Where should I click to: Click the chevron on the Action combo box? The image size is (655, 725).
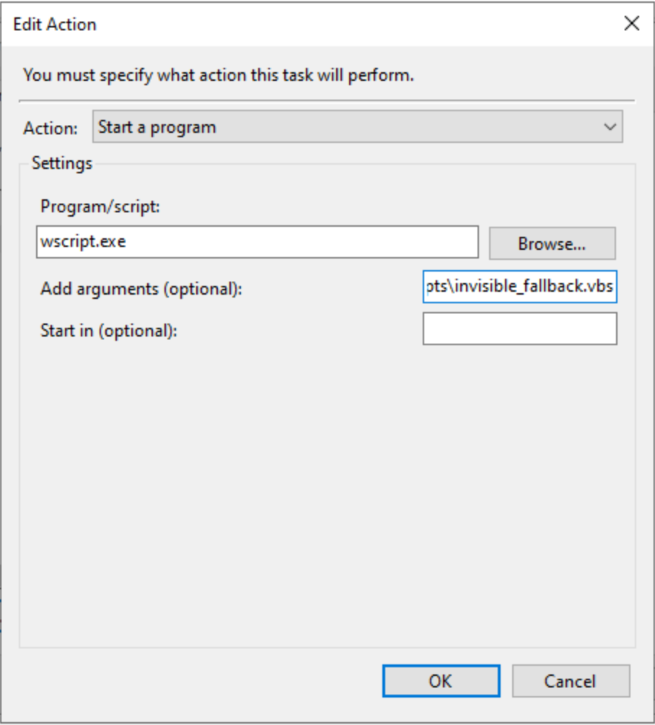coord(608,126)
